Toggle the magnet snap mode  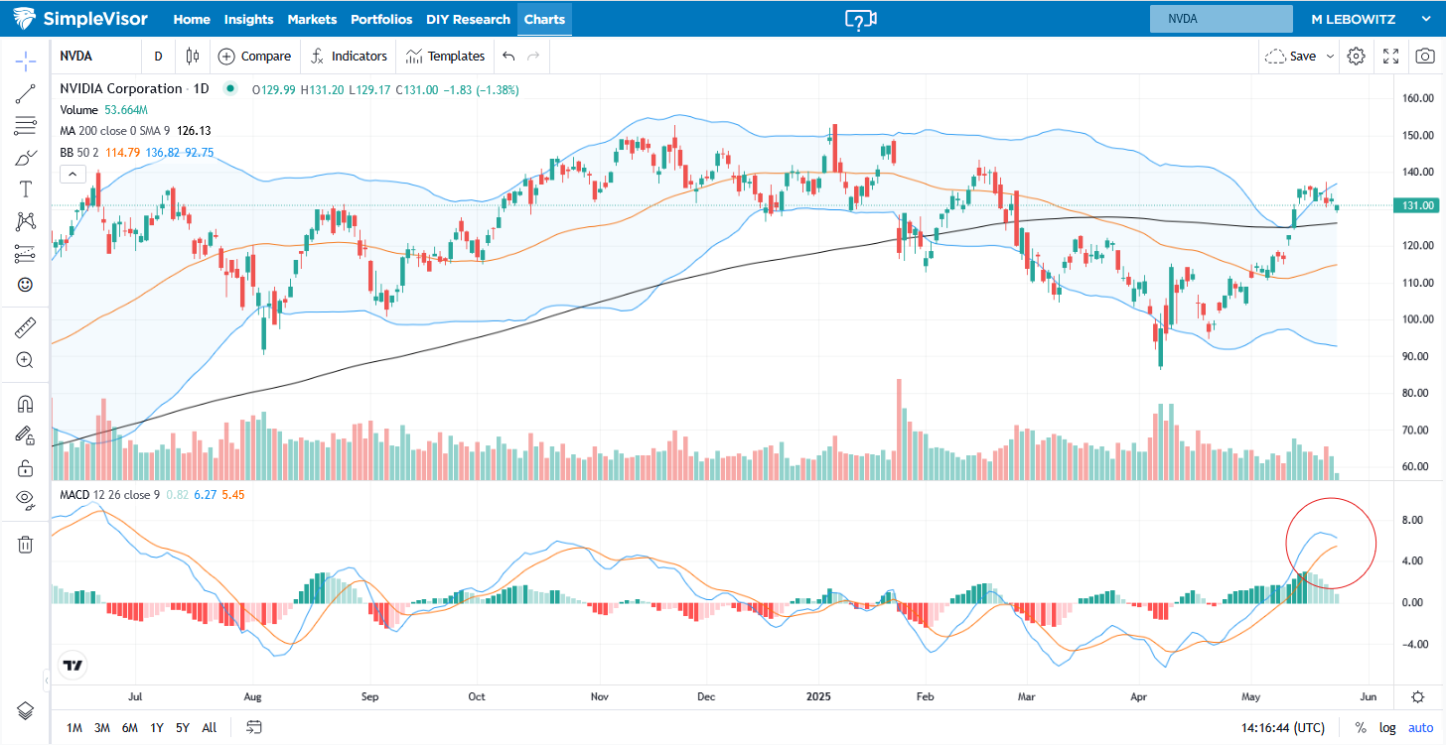25,403
